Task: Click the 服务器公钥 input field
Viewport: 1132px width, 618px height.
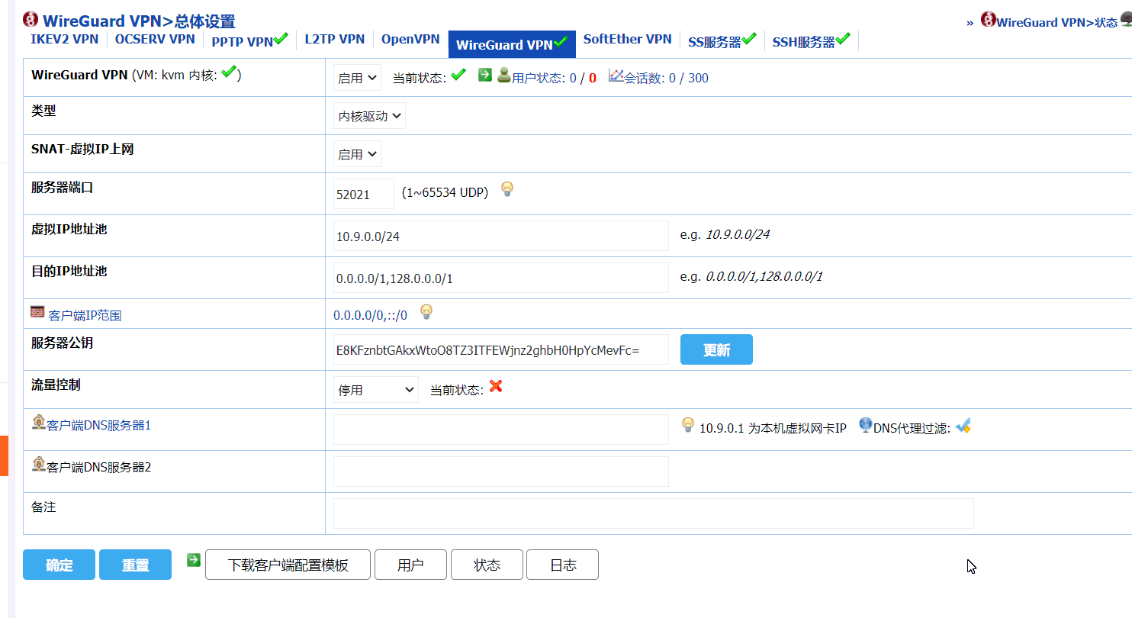Action: pos(501,349)
